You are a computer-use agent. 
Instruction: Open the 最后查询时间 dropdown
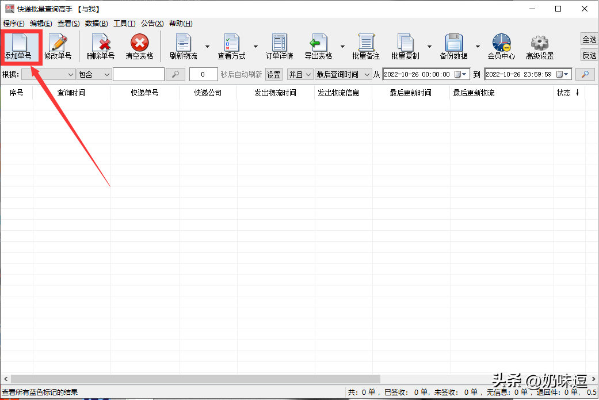coord(344,75)
